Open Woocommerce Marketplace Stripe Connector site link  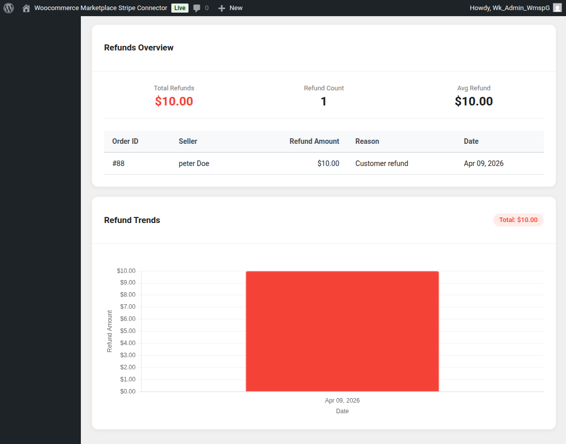101,8
